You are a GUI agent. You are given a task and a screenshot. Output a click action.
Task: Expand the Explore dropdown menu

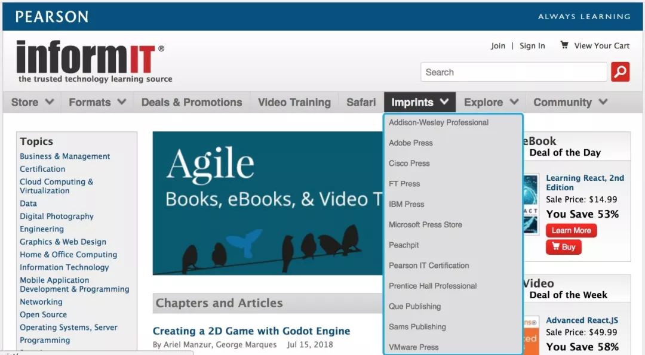click(491, 102)
